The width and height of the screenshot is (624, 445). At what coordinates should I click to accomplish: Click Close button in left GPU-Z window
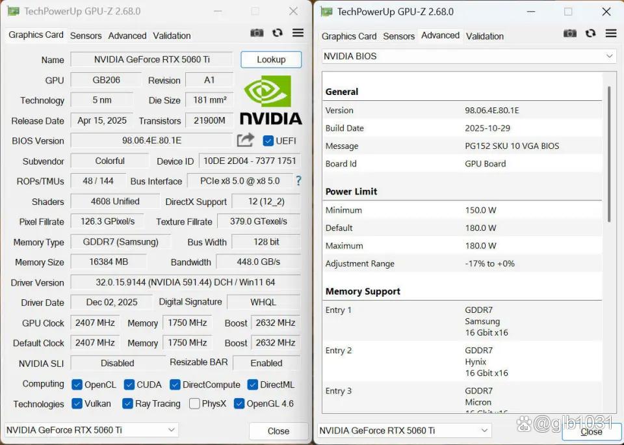click(x=278, y=431)
